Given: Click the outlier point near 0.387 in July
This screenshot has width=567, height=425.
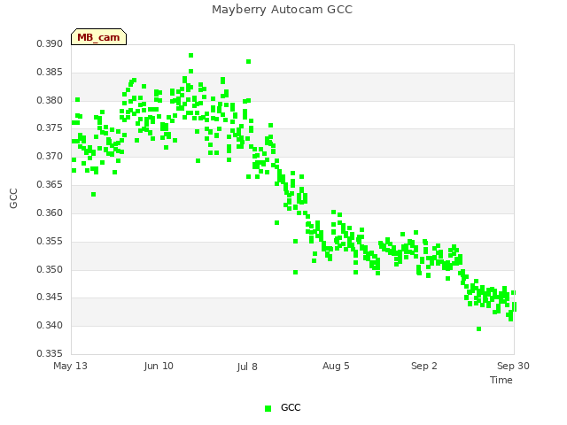Looking at the screenshot, I should click(248, 61).
